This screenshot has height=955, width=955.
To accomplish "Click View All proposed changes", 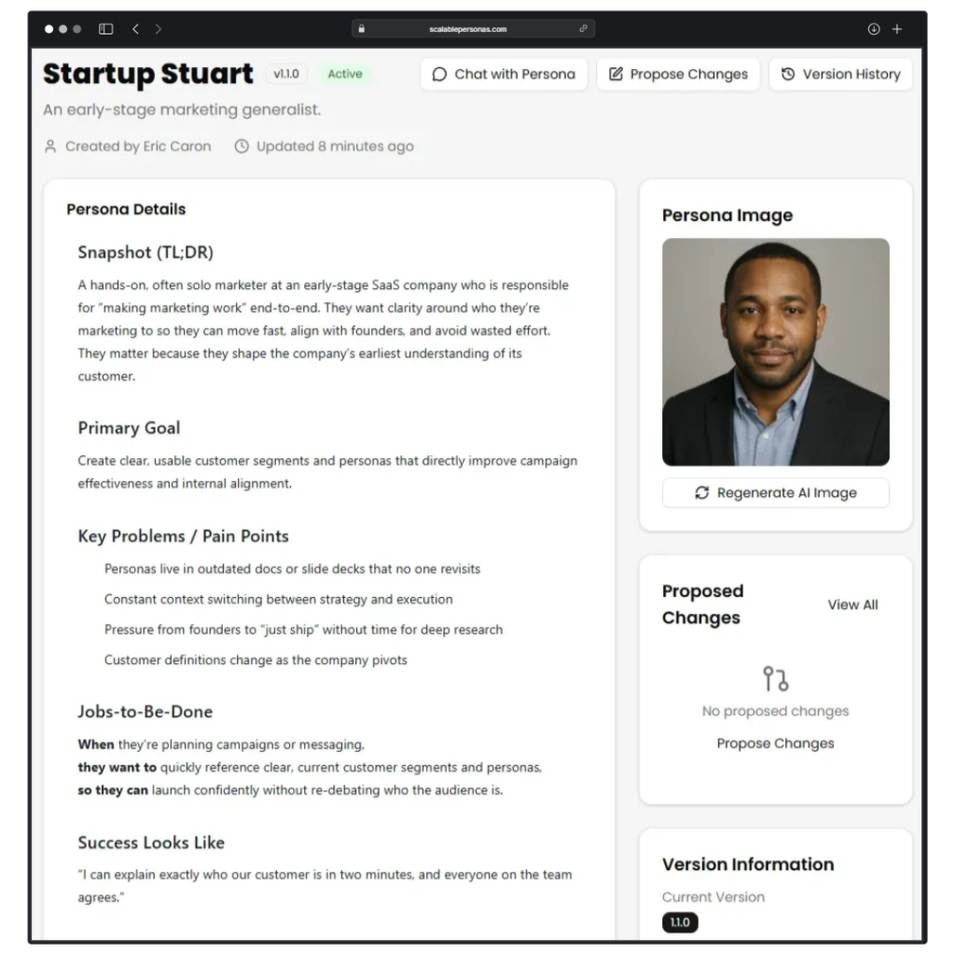I will [852, 604].
